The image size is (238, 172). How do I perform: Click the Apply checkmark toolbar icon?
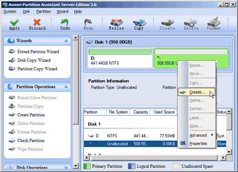(14, 22)
